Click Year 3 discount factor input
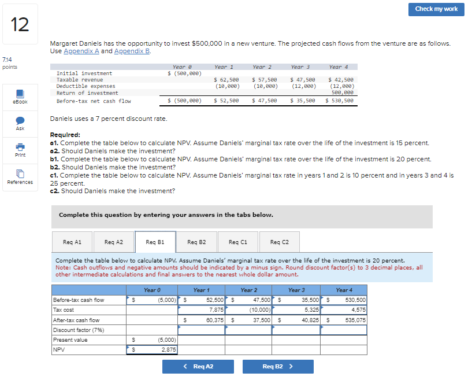The image size is (472, 384). (x=296, y=330)
